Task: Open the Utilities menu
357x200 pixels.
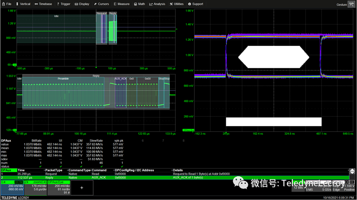Action: click(x=177, y=4)
